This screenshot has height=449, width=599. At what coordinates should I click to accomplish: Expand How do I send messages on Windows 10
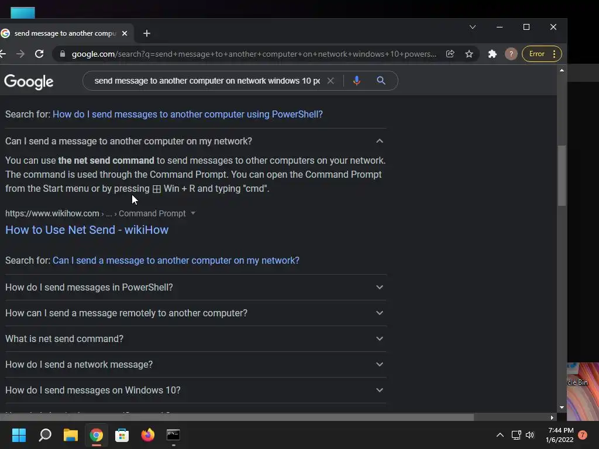point(195,390)
